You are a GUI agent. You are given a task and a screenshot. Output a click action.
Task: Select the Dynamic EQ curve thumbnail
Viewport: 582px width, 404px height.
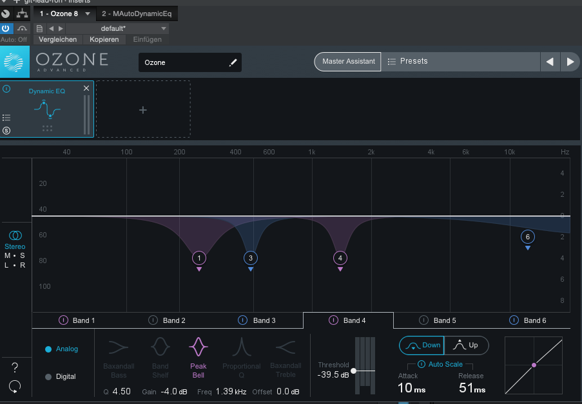coord(47,109)
